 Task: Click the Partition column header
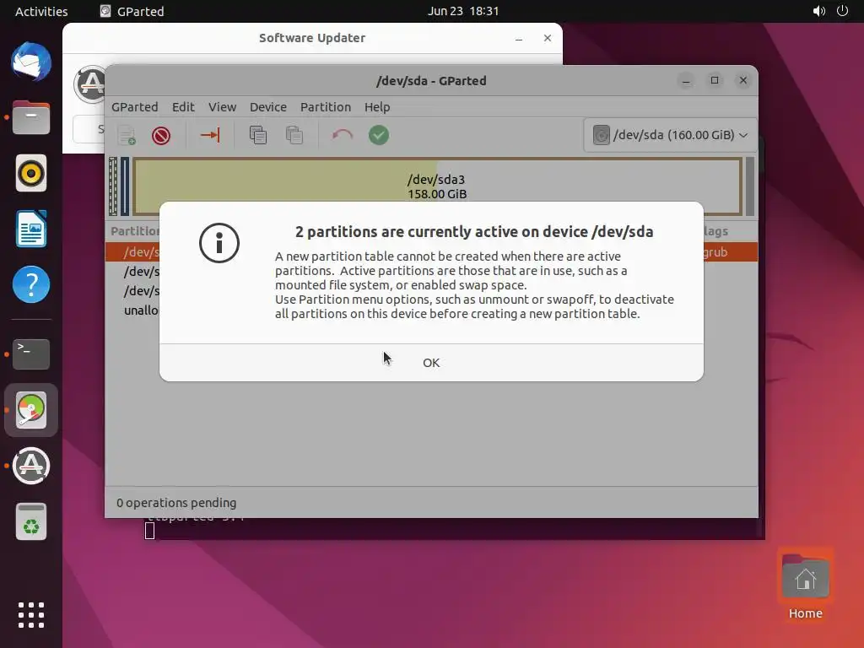[135, 231]
